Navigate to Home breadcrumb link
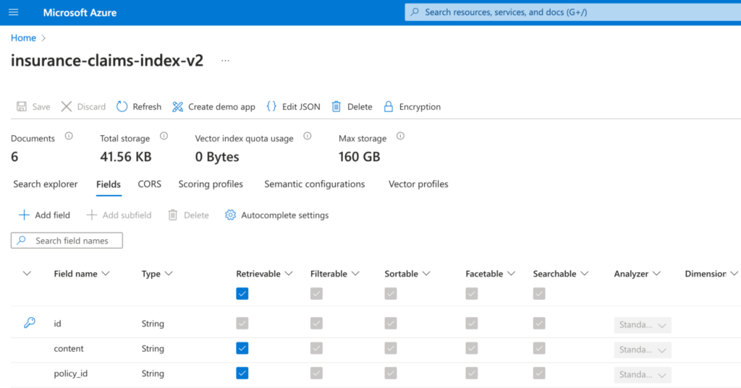Image resolution: width=741 pixels, height=388 pixels. tap(23, 38)
